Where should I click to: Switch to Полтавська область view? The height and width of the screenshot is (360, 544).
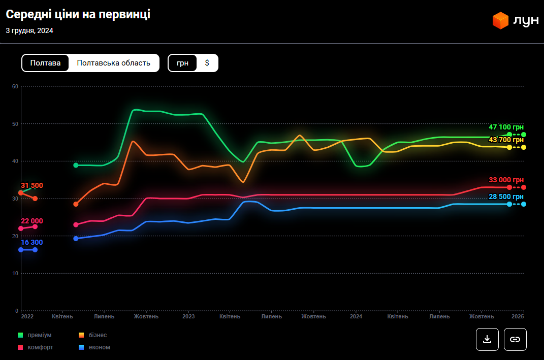[x=113, y=63]
